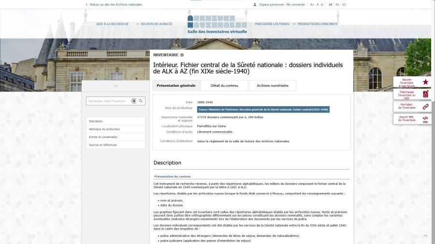Switch language to ES
This screenshot has height=244, width=435.
click(x=344, y=5)
